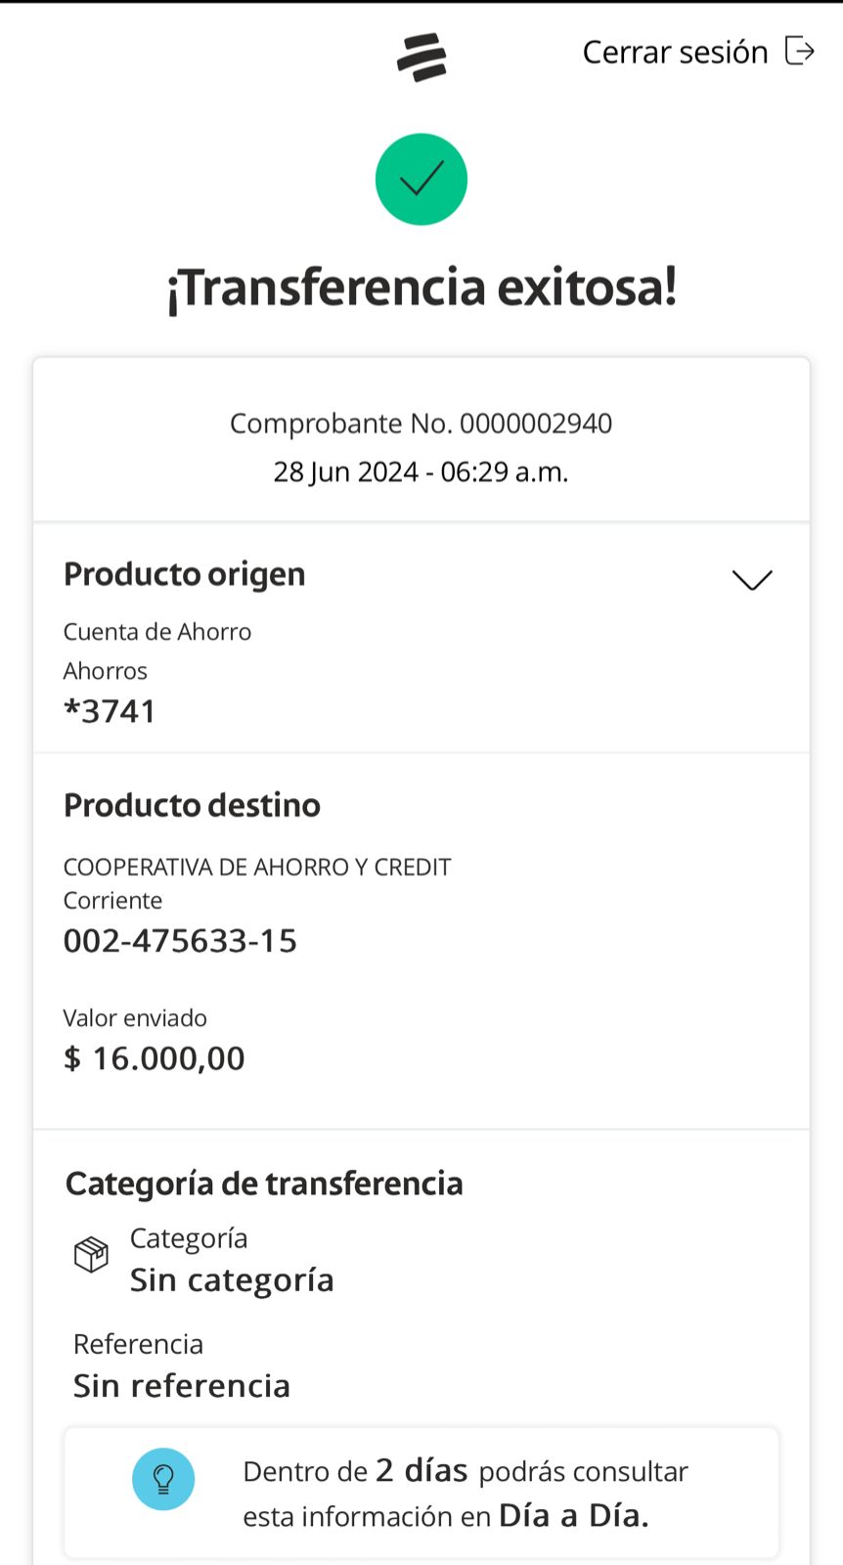This screenshot has height=1565, width=843.
Task: Tap the ¡Transferencia exitosa! title
Action: [421, 288]
